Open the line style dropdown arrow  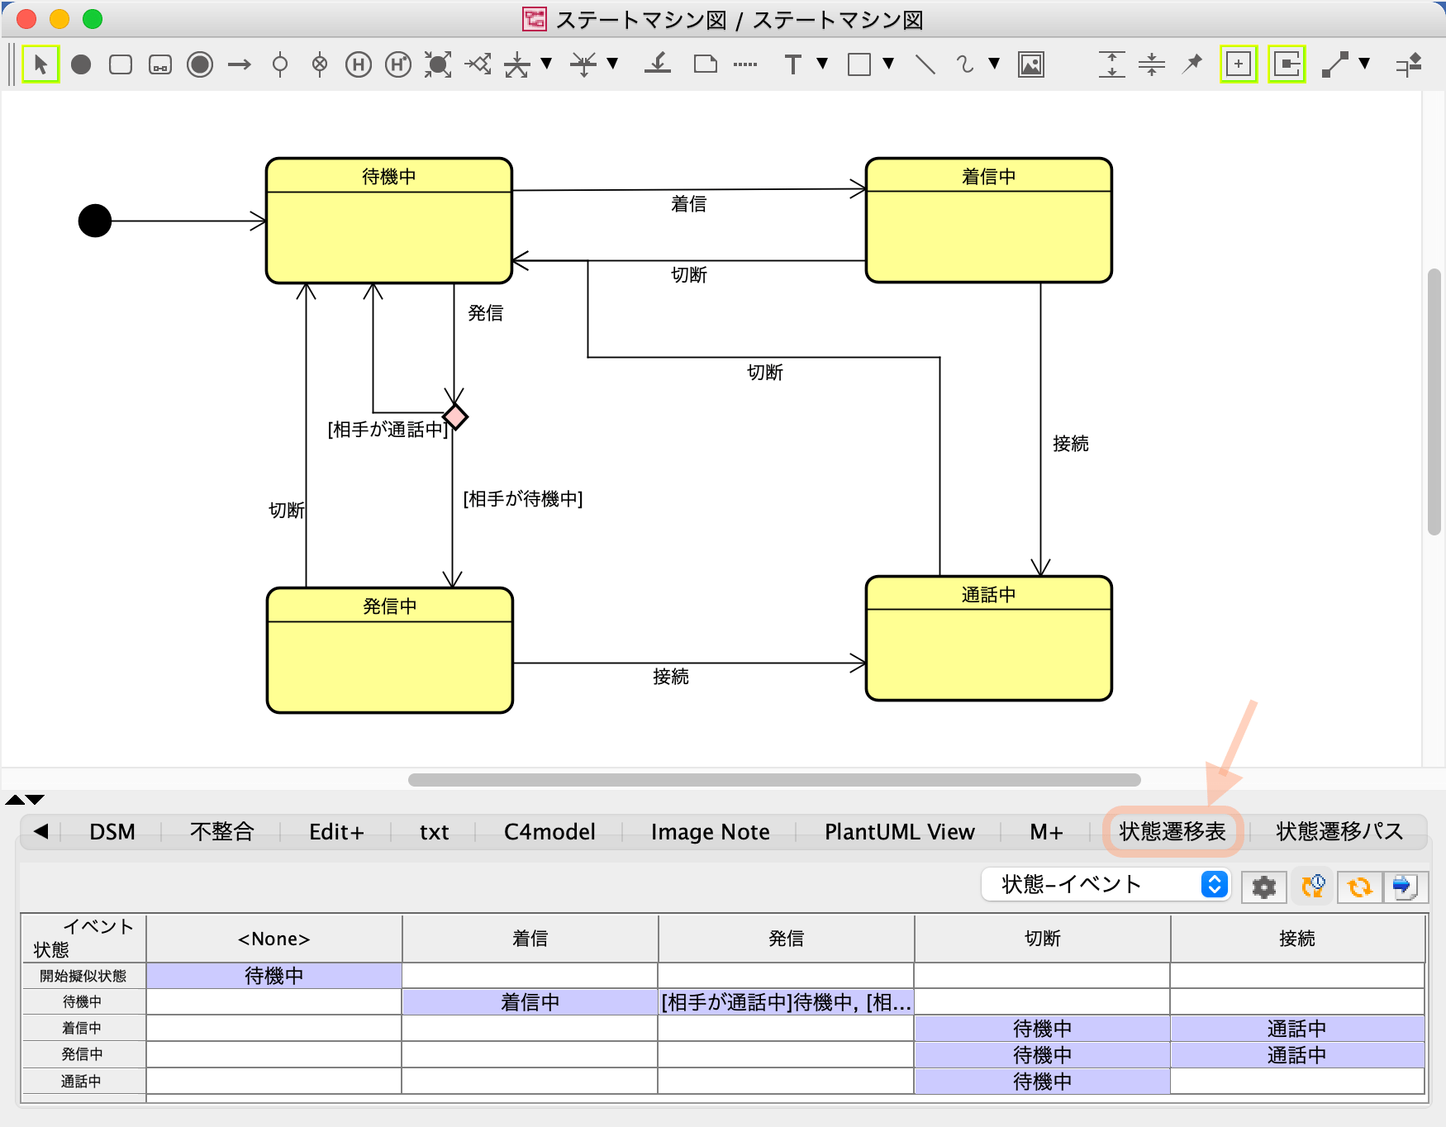1364,64
